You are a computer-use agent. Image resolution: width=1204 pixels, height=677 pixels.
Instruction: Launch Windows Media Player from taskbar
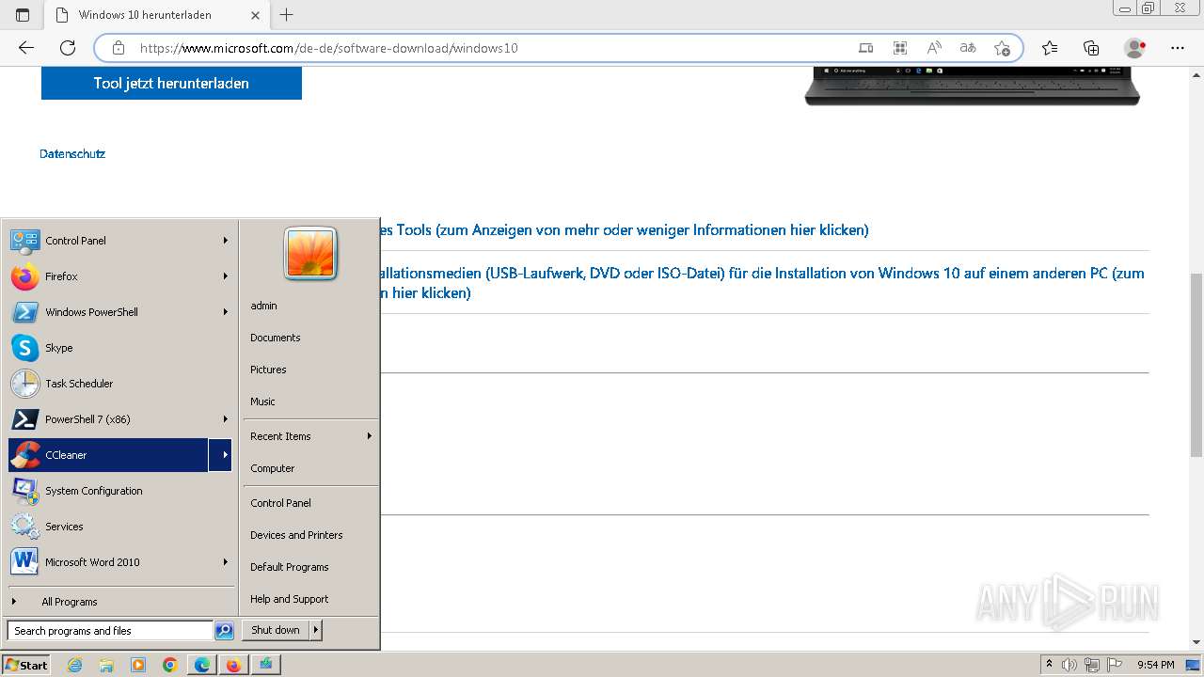[138, 665]
